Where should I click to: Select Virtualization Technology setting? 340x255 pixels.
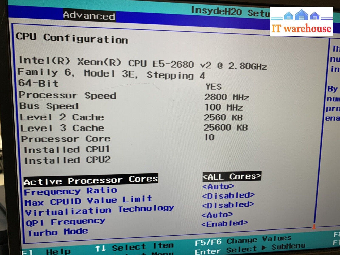[x=100, y=210]
